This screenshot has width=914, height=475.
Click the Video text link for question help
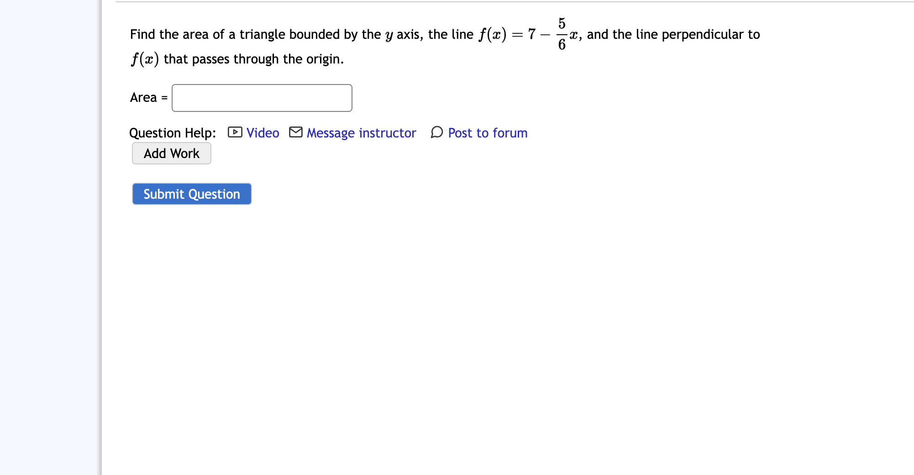point(263,132)
